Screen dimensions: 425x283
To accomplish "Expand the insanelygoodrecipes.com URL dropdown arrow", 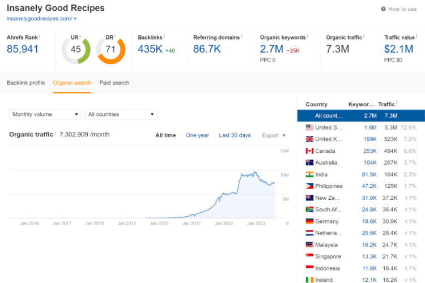I will pos(75,19).
